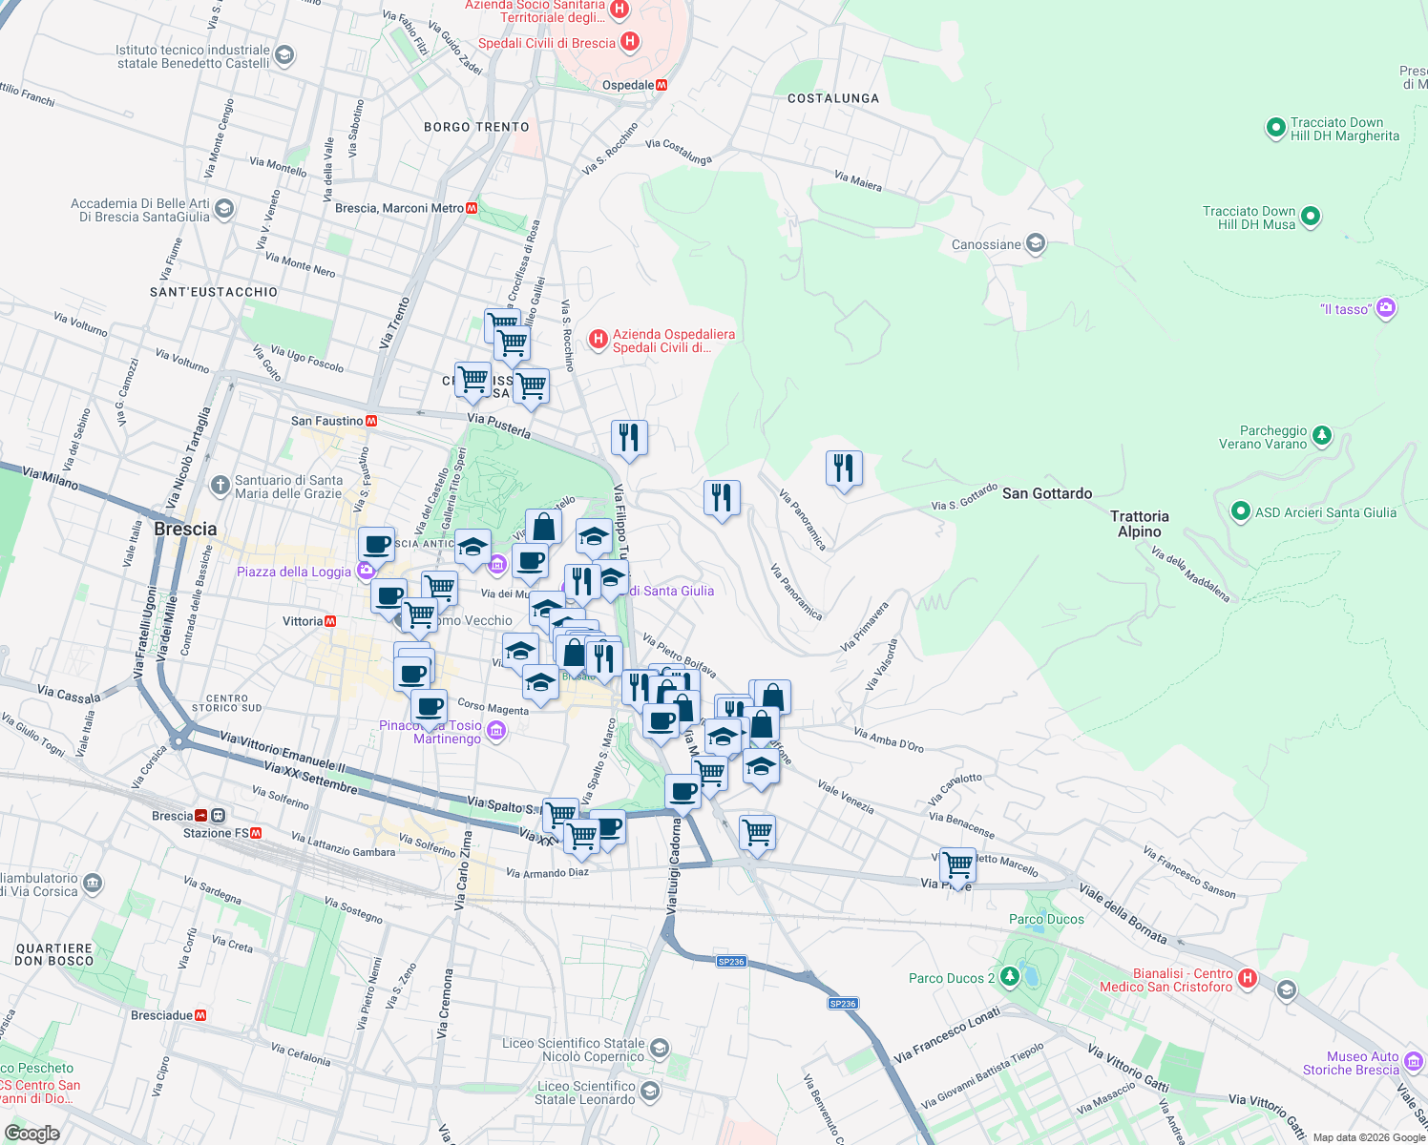This screenshot has height=1145, width=1428.
Task: Open the ASD Arcieri Santa Giulia marker
Action: pos(1240,512)
